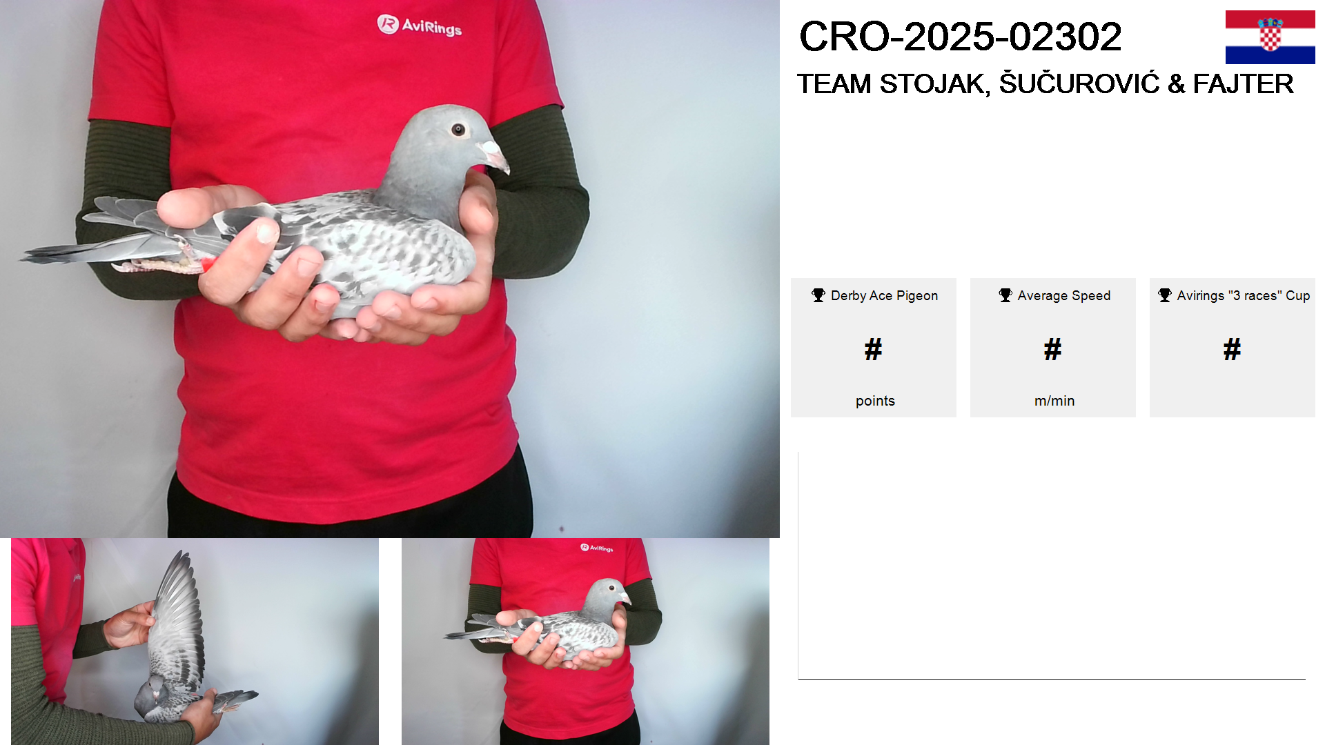Click the Derby Ace Pigeon rank hash symbol
Image resolution: width=1325 pixels, height=745 pixels.
pyautogui.click(x=874, y=350)
